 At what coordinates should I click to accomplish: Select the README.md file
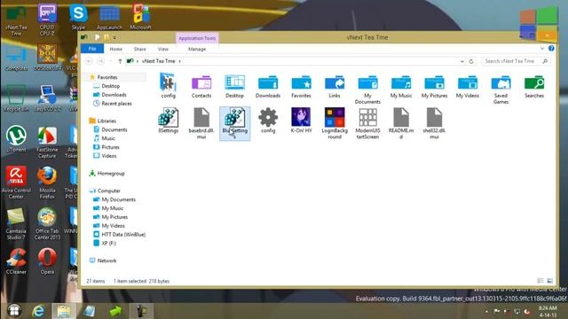401,124
